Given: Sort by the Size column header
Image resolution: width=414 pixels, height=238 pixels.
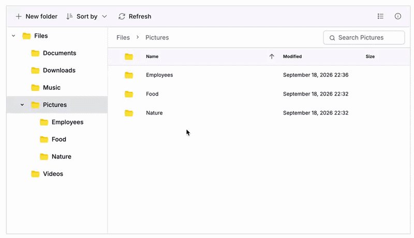Looking at the screenshot, I should [370, 56].
